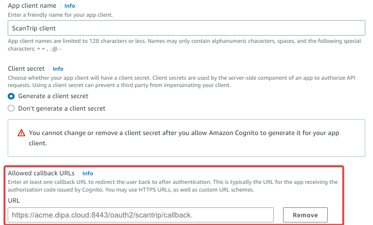Open Info link beside Client secret
This screenshot has width=373, height=225.
[58, 69]
